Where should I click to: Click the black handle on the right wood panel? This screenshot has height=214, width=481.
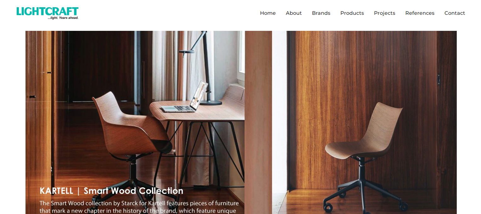(x=439, y=79)
